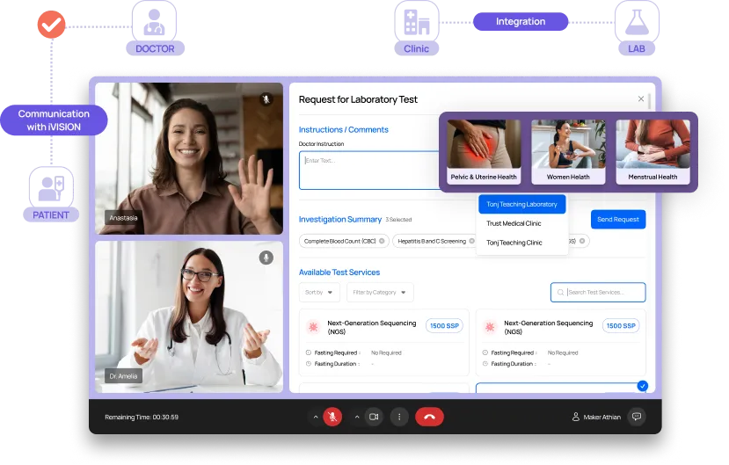Image resolution: width=729 pixels, height=465 pixels.
Task: Click the 1500 SSP badge on first card
Action: [444, 325]
